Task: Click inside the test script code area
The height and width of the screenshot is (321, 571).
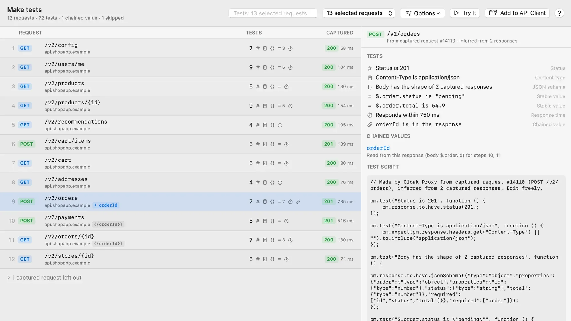Action: coord(466,248)
